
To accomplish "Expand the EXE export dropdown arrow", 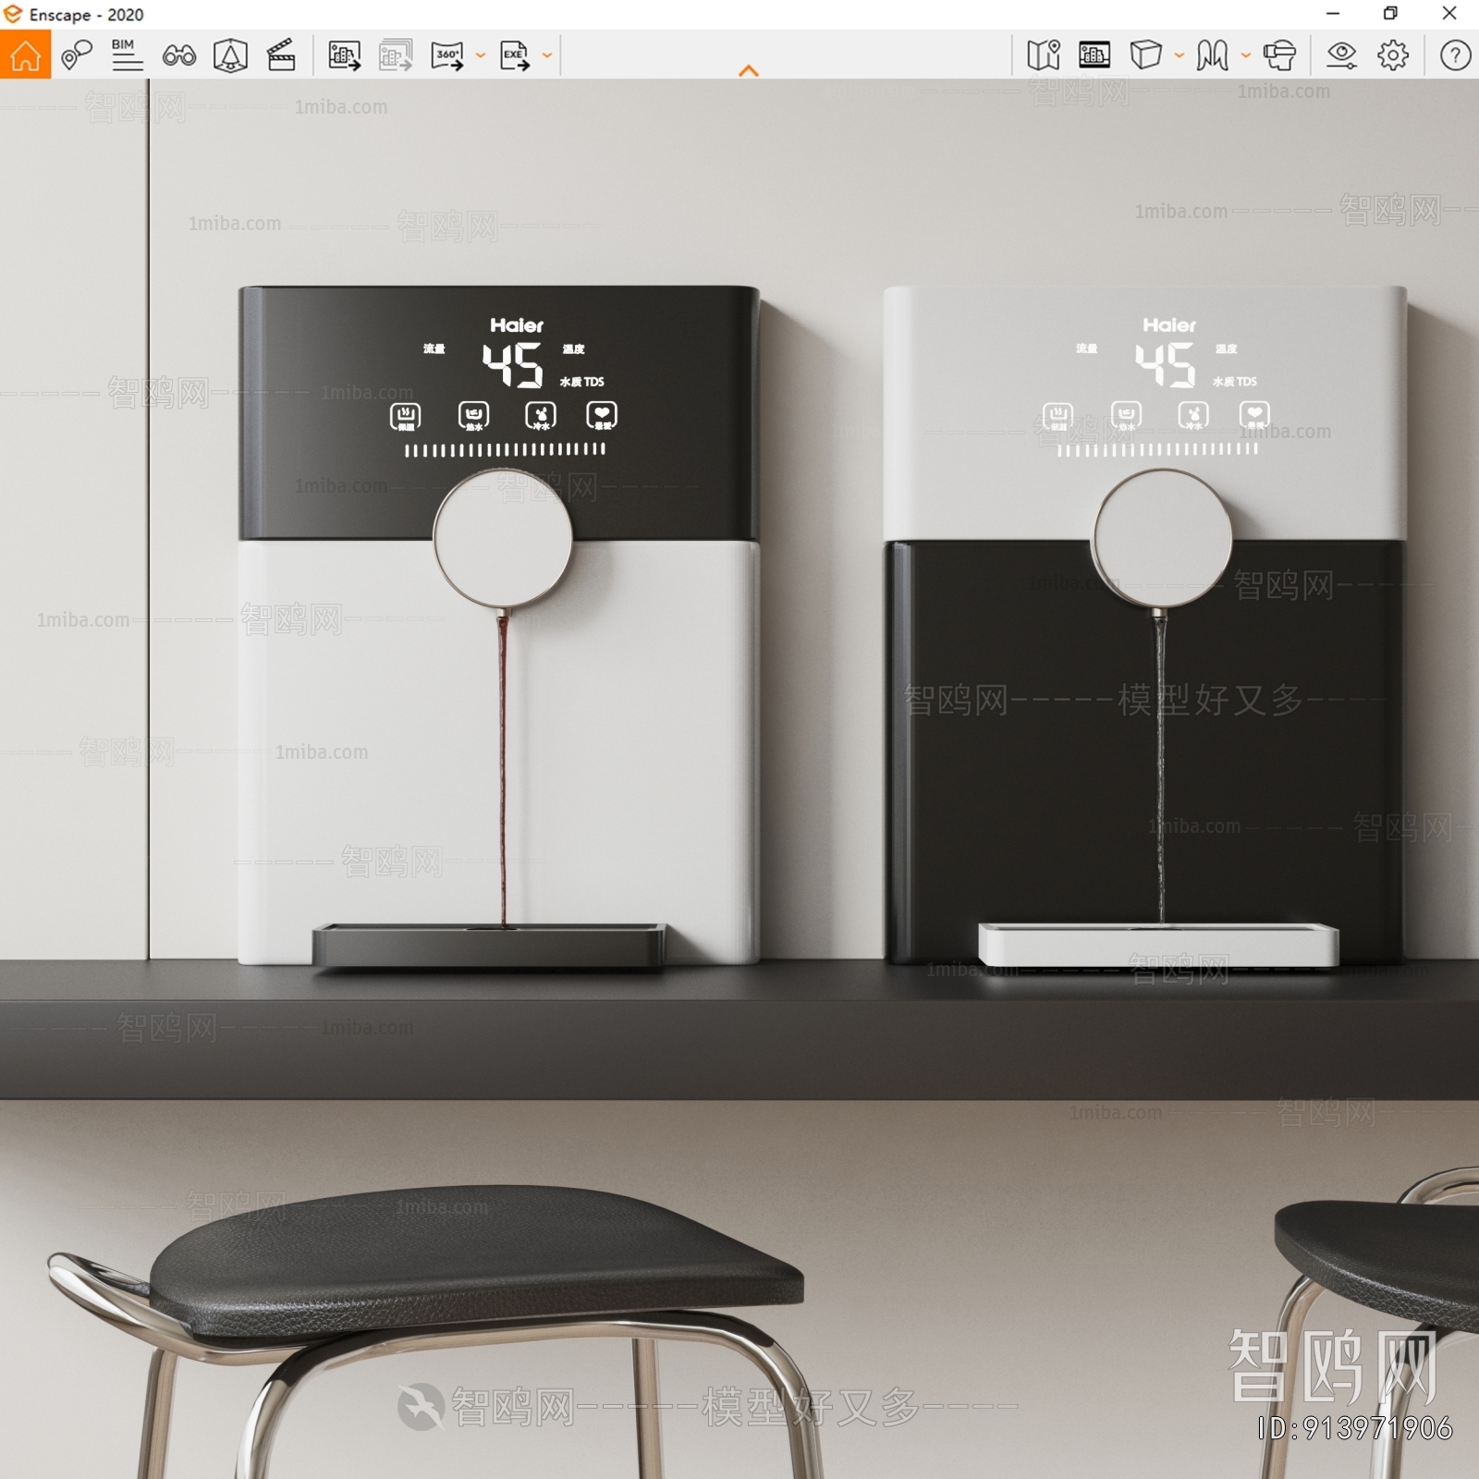I will pyautogui.click(x=547, y=55).
